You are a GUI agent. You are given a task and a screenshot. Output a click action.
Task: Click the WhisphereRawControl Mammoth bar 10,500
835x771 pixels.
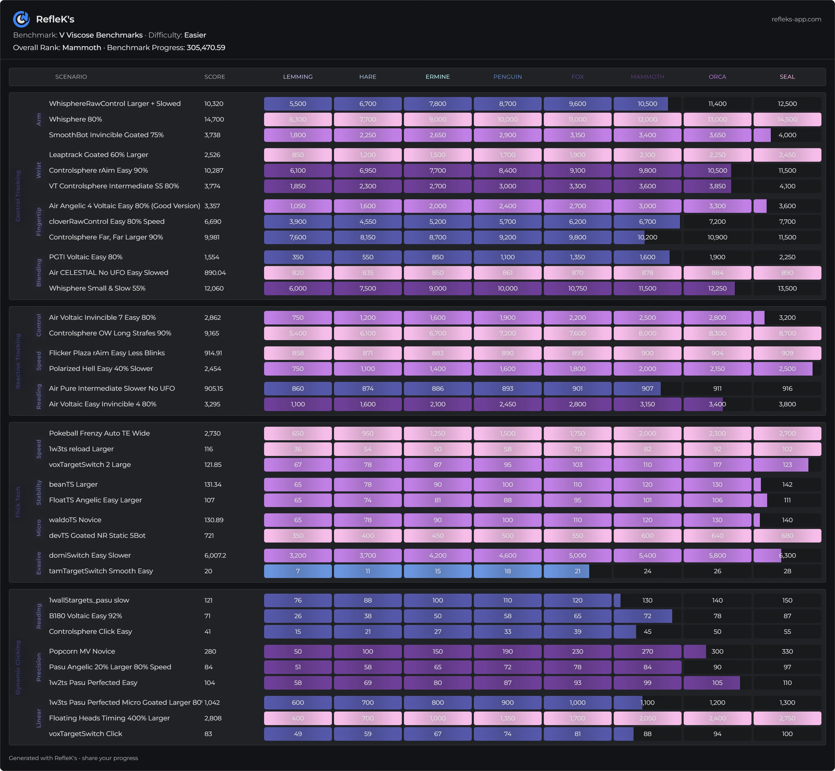click(x=647, y=104)
